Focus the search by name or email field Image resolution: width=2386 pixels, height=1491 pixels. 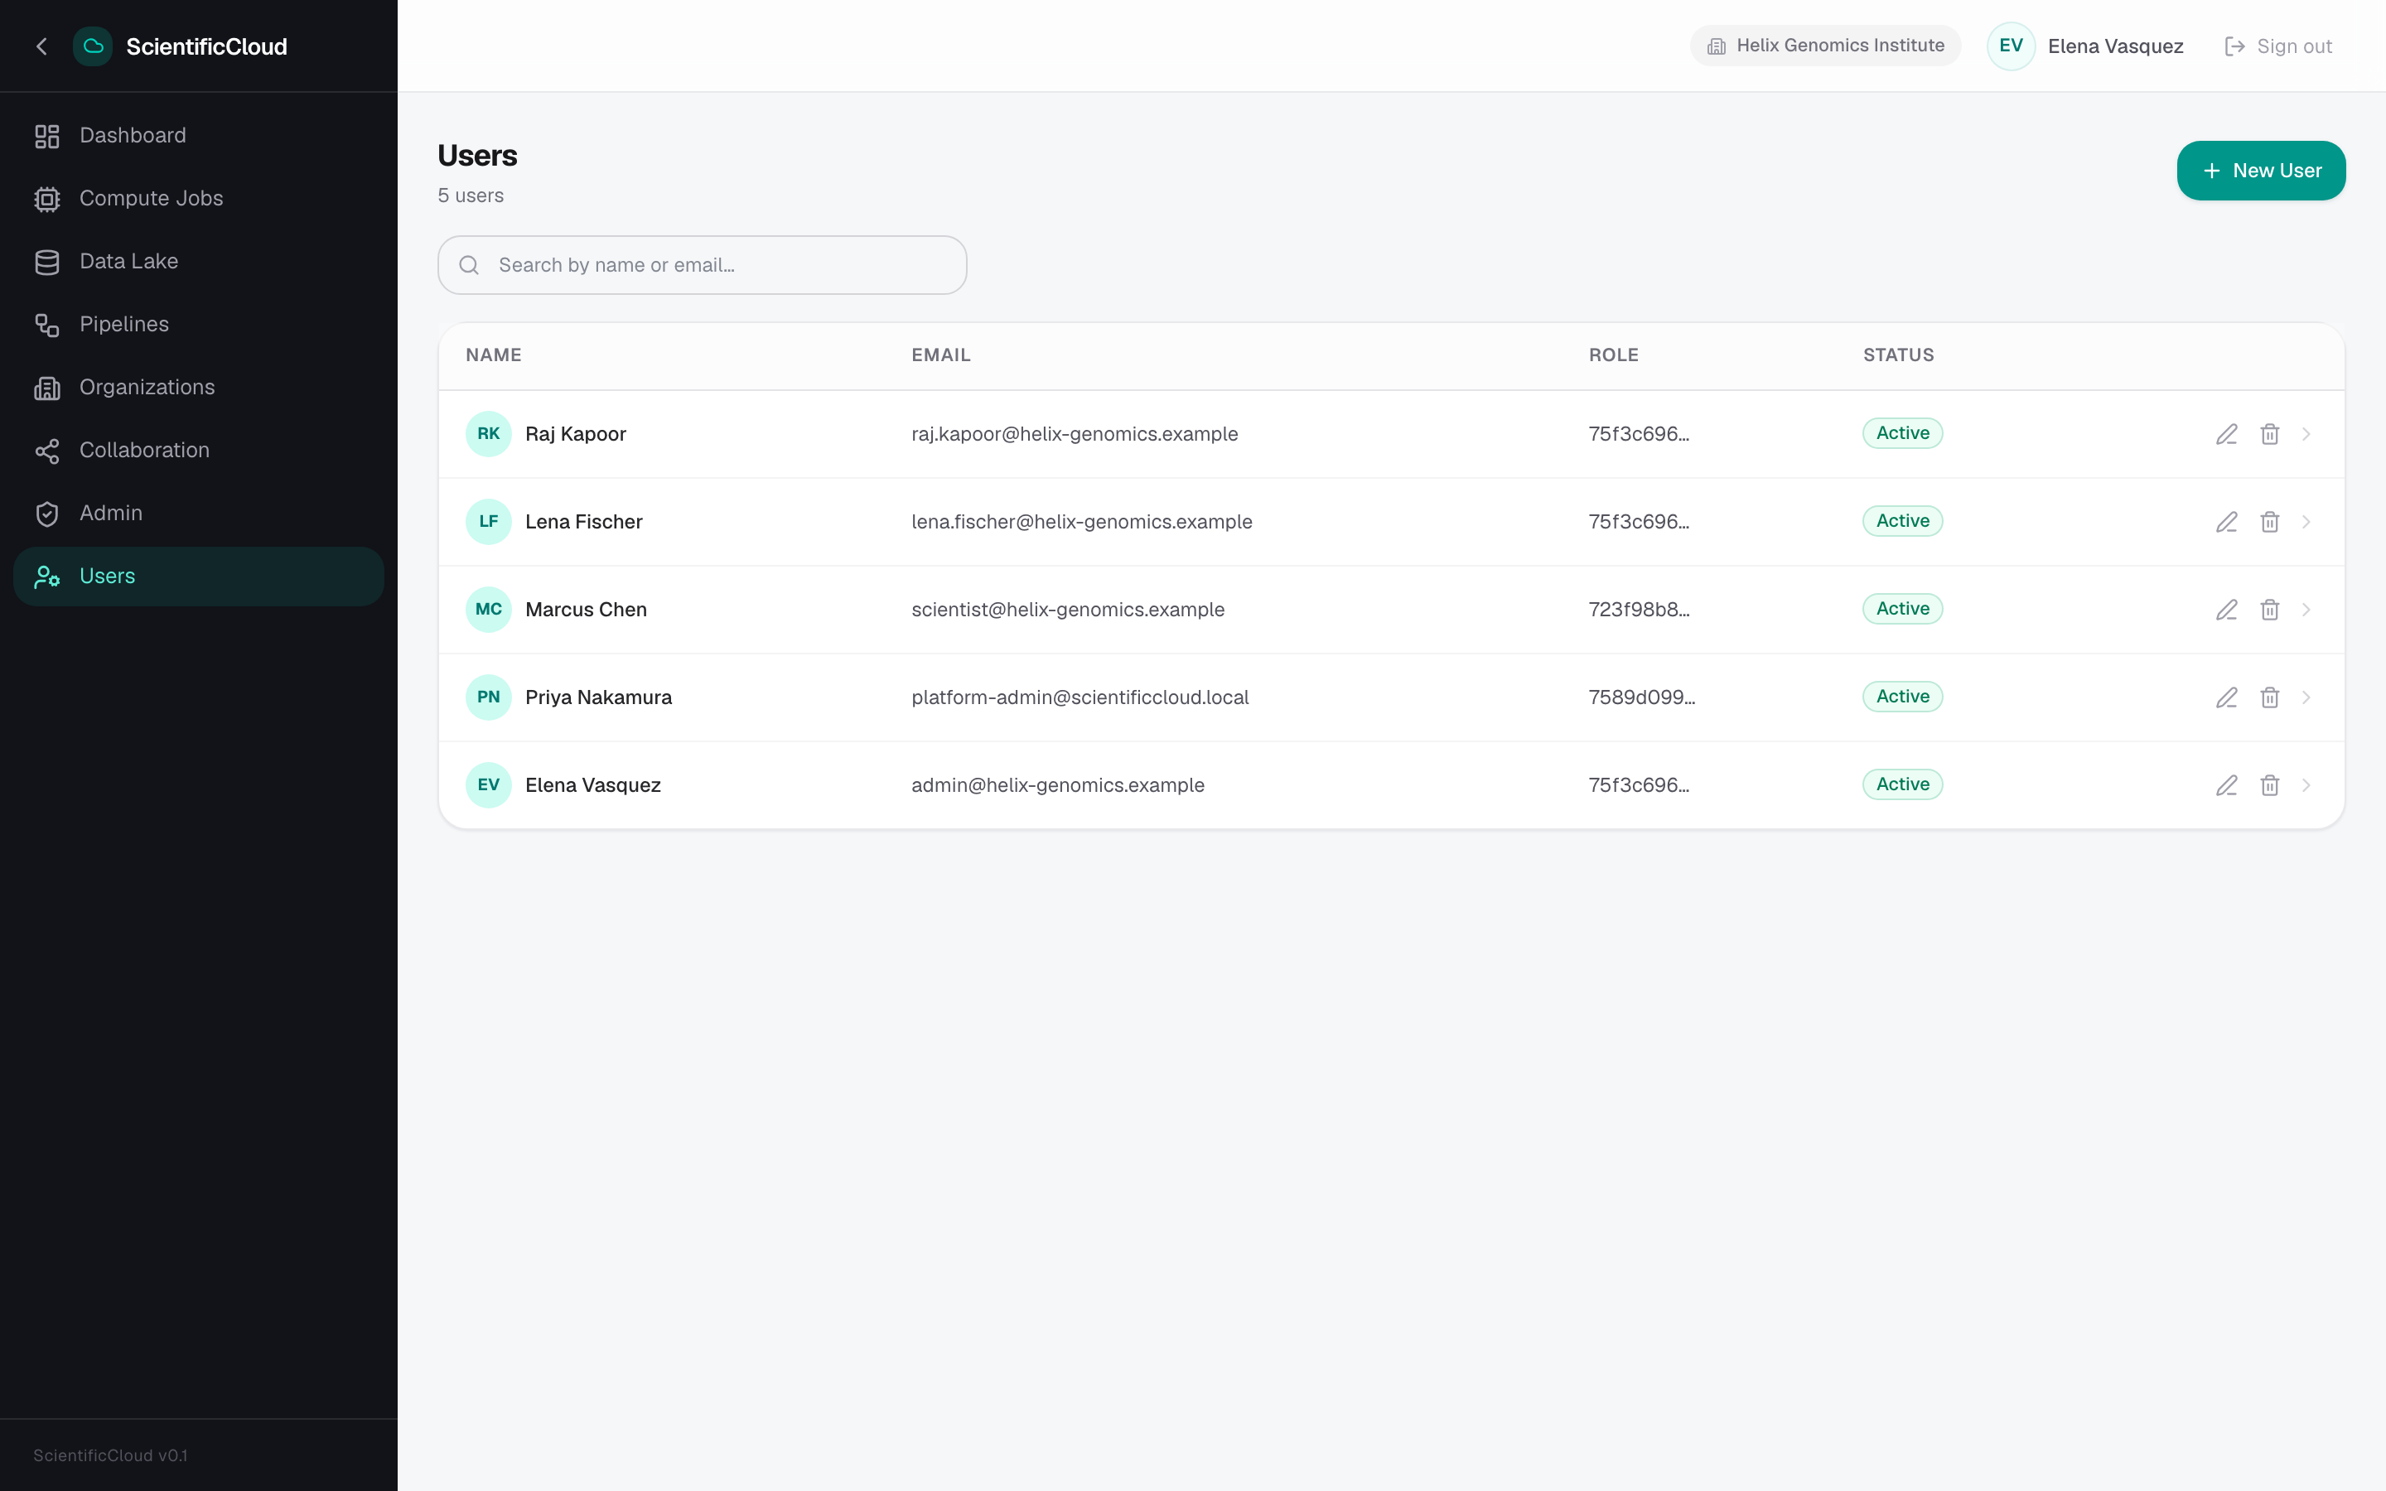click(702, 265)
